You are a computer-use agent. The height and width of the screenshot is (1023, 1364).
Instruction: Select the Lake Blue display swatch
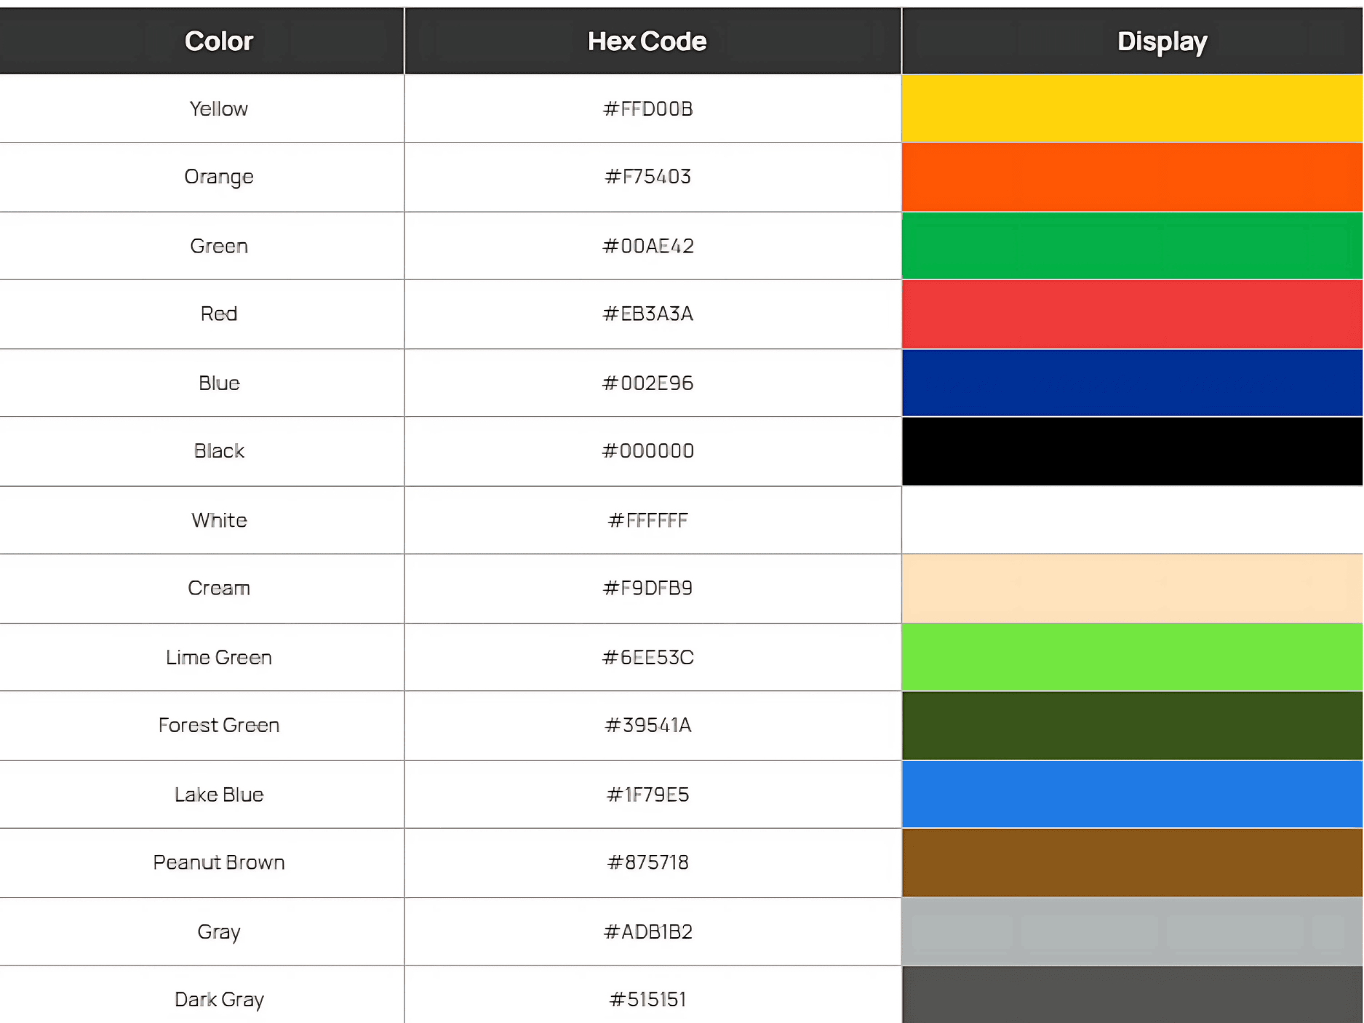[1131, 794]
